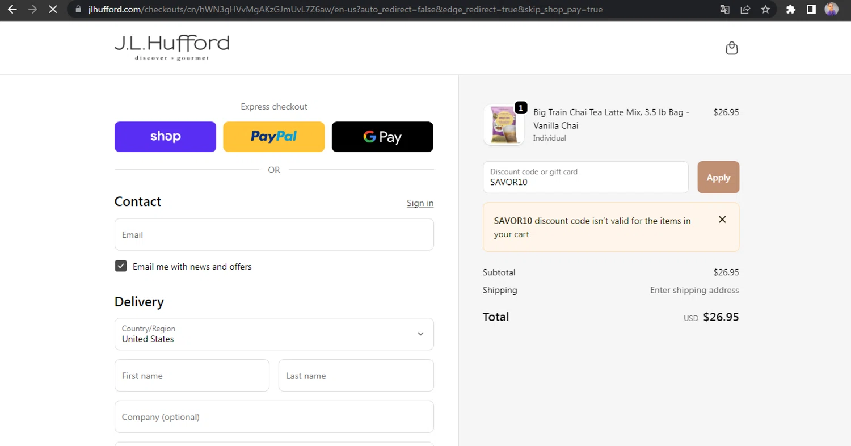The height and width of the screenshot is (446, 851).
Task: Click the First name field
Action: pos(192,375)
